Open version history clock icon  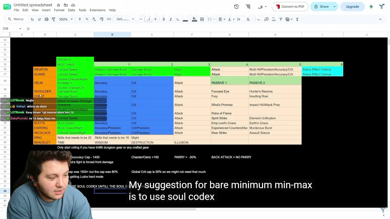(x=236, y=7)
